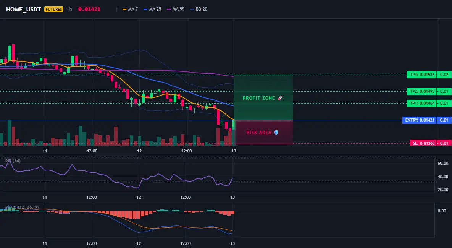The height and width of the screenshot is (248, 452).
Task: Click date 13 on main chart time axis
Action: tap(234, 151)
